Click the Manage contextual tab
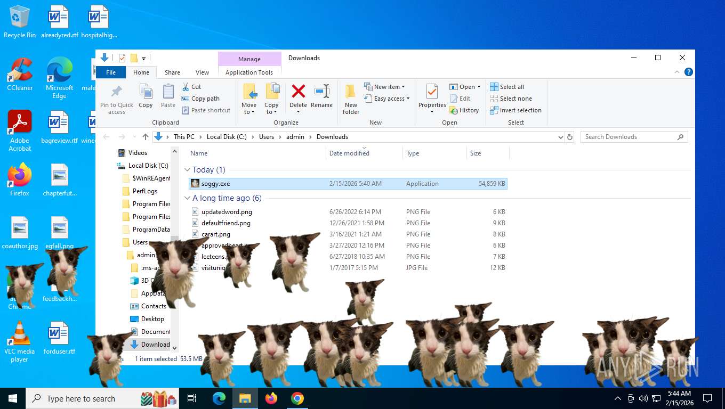This screenshot has height=409, width=725. 249,59
